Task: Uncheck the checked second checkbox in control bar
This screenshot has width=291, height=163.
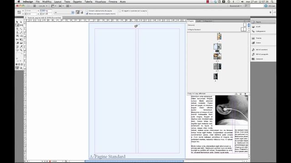Action: click(x=87, y=14)
